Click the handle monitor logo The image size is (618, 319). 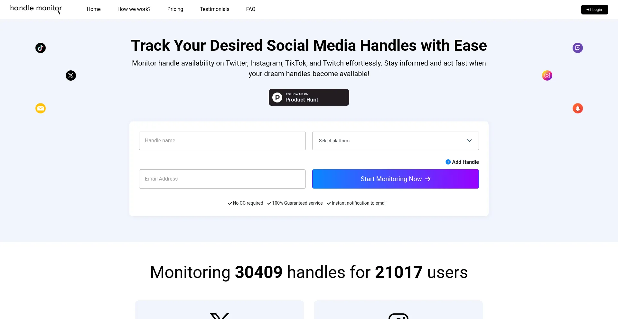(35, 9)
